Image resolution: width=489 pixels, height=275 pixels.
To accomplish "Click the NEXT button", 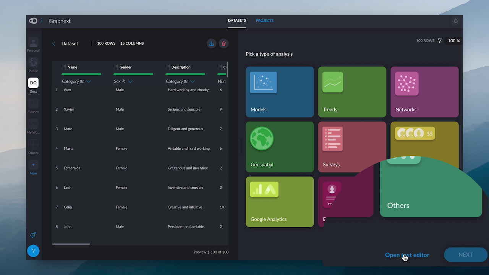I will coord(465,255).
